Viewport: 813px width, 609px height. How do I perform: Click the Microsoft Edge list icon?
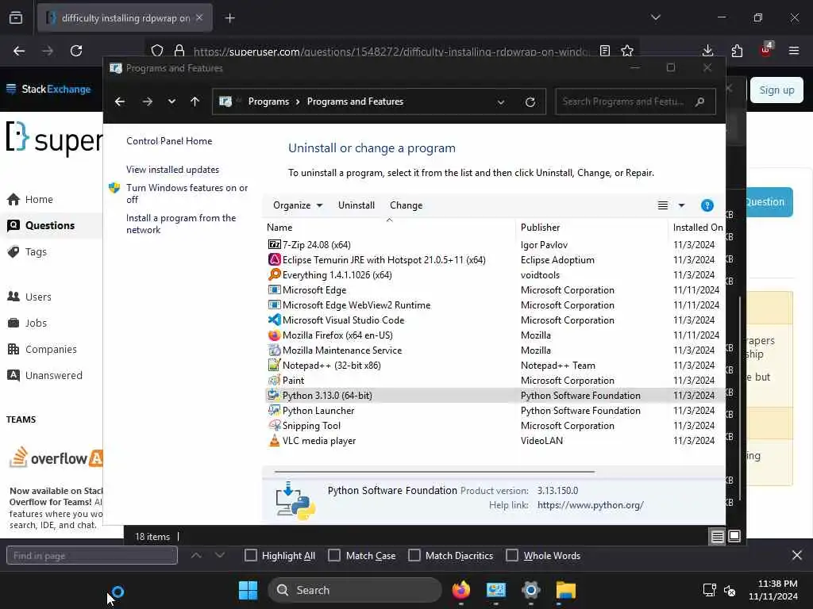point(274,289)
